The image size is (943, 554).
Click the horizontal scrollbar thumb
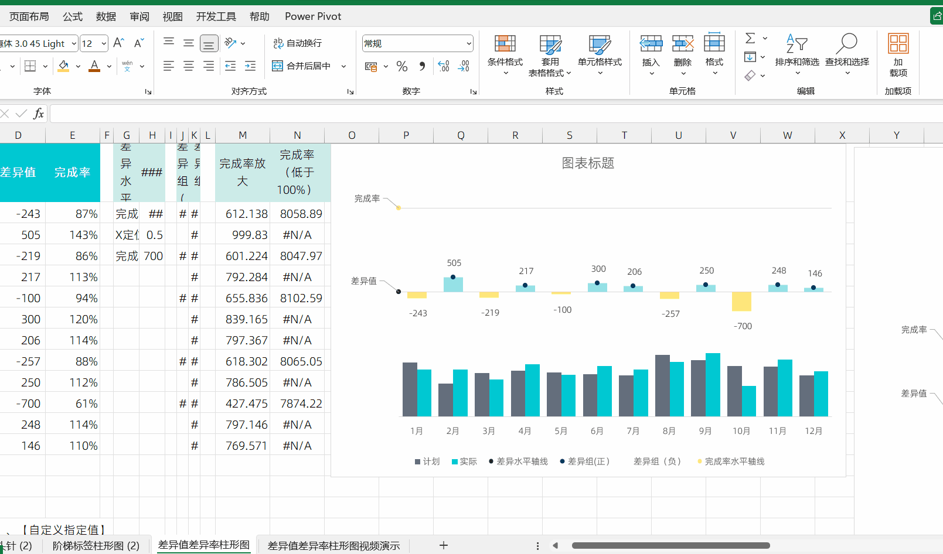tap(670, 546)
